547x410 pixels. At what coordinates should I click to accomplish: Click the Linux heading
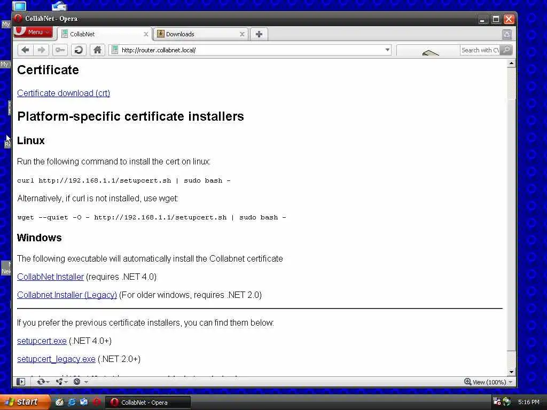click(x=30, y=140)
